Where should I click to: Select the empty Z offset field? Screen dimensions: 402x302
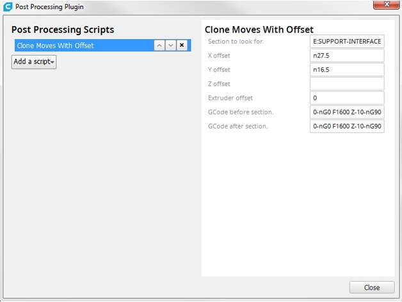(x=346, y=84)
